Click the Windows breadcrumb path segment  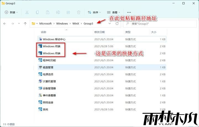click(x=62, y=24)
